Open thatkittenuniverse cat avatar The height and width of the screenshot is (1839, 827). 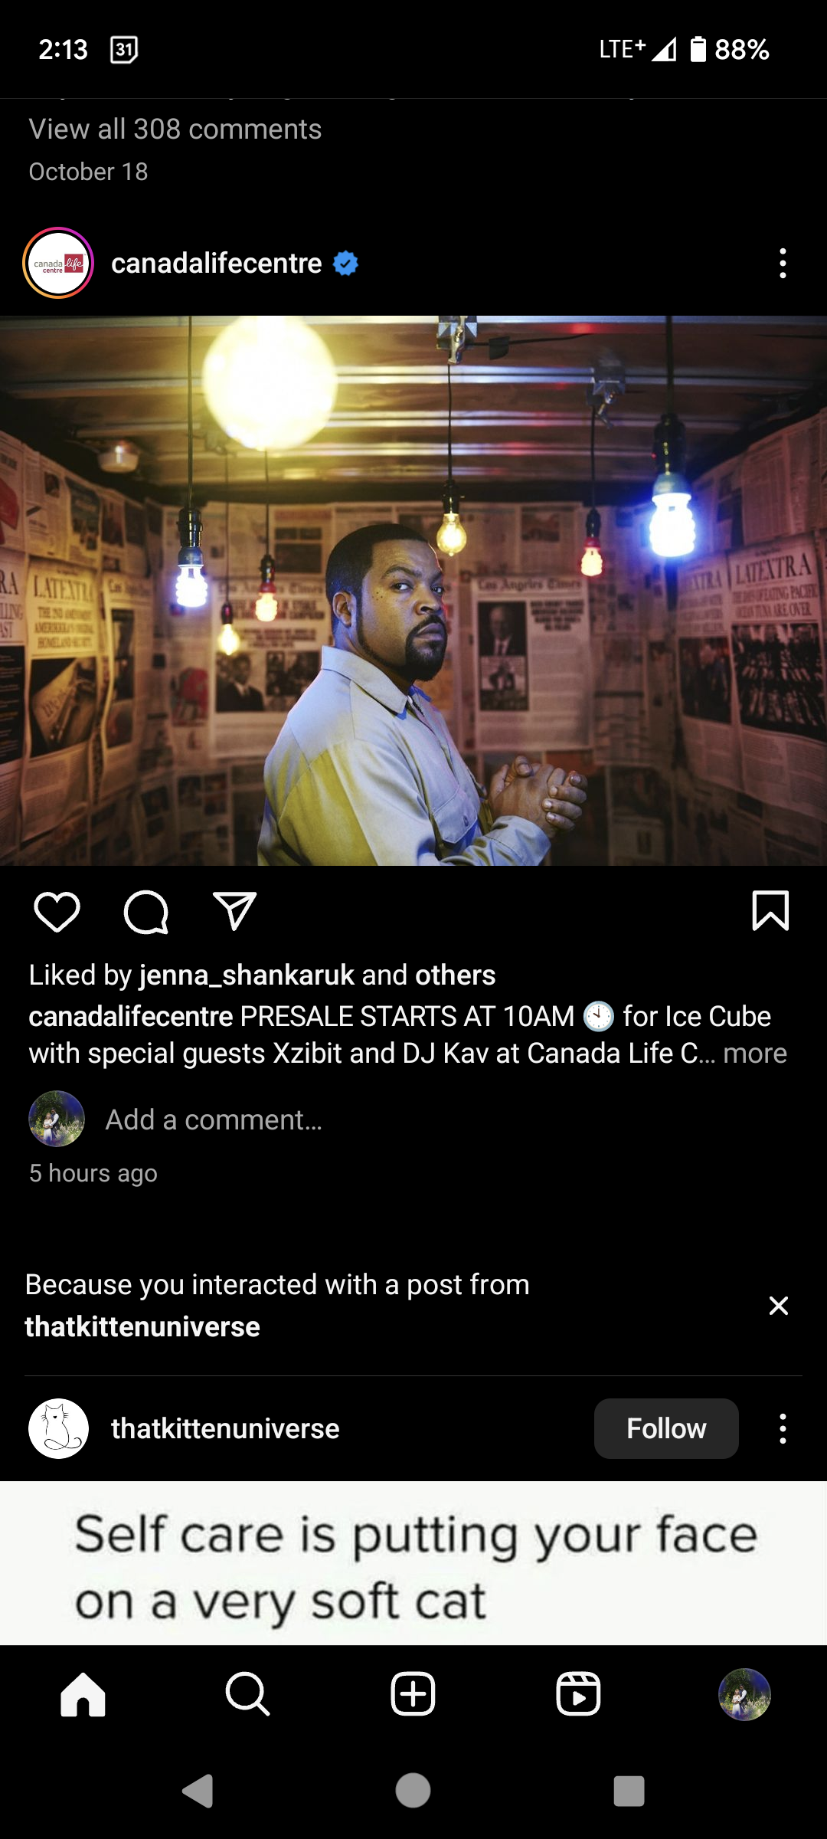(58, 1428)
